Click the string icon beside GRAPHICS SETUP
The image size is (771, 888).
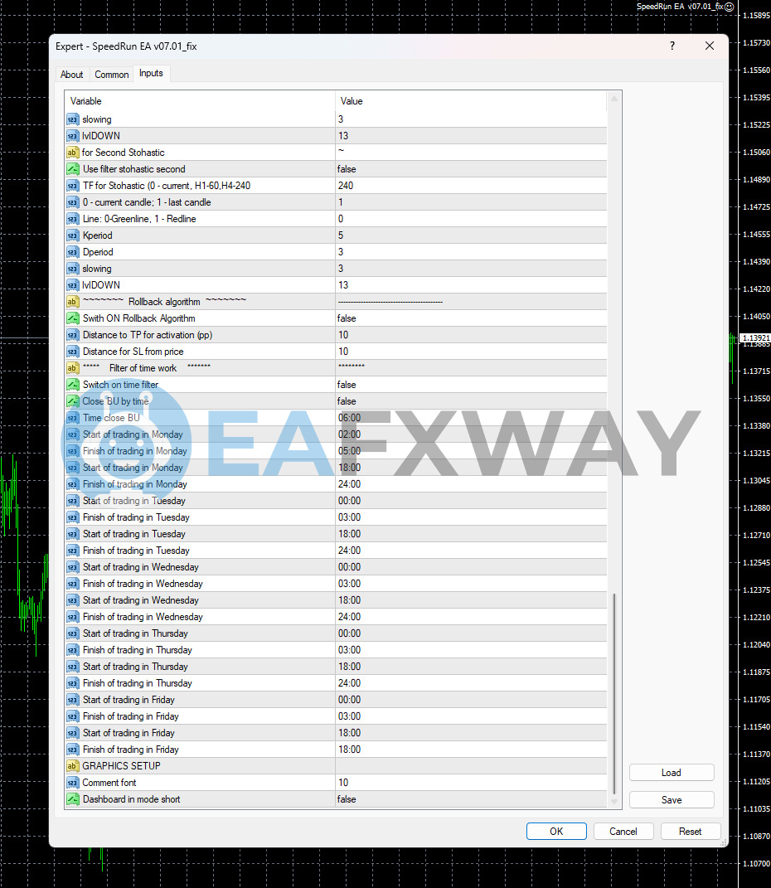[x=73, y=766]
